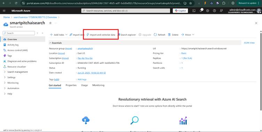262x132 pixels.
Task: Switch to the Properties tab
Action: (71, 85)
